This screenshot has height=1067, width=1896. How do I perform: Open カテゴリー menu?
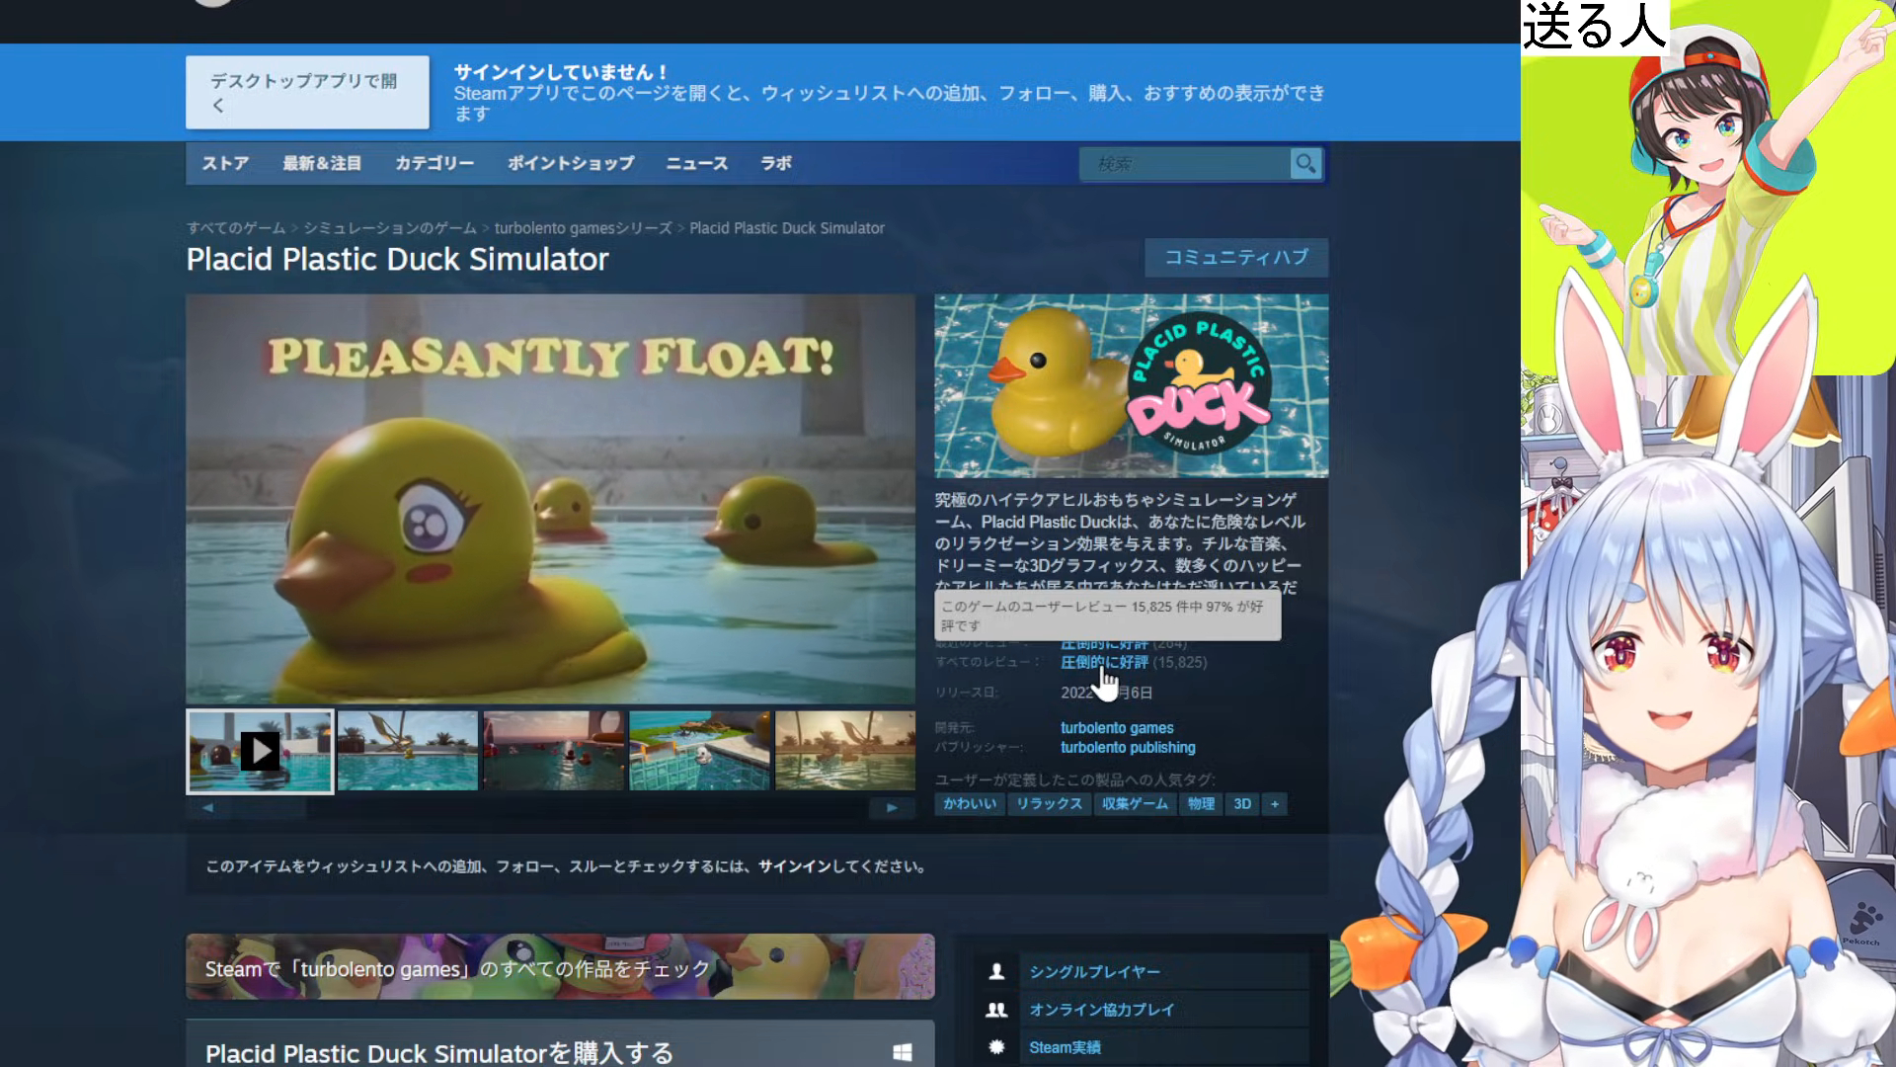[434, 163]
